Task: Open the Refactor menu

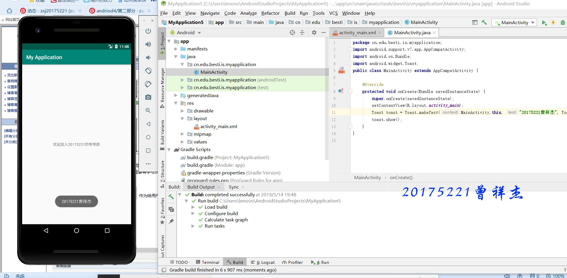Action: click(x=270, y=13)
